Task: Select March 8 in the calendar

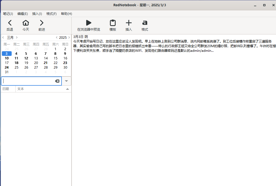Action: click(x=55, y=53)
